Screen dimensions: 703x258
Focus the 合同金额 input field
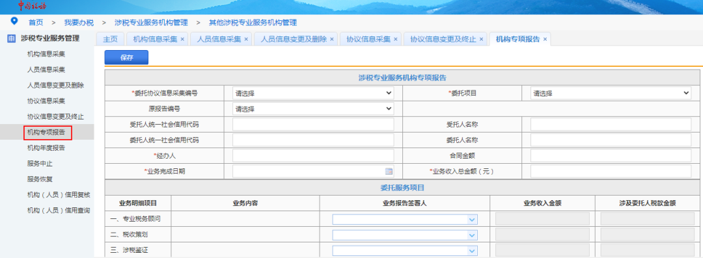tap(611, 156)
